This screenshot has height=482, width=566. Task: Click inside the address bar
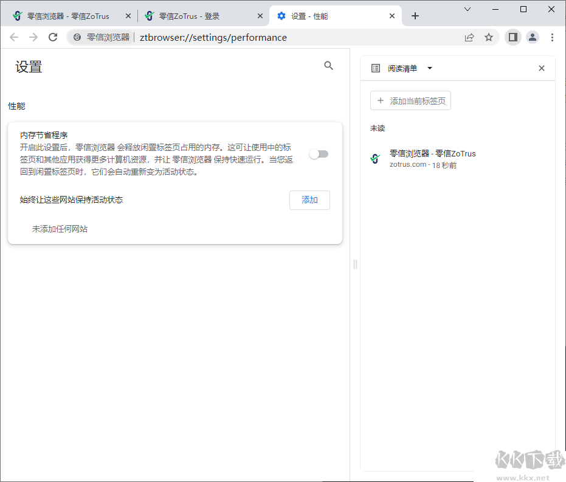(243, 37)
